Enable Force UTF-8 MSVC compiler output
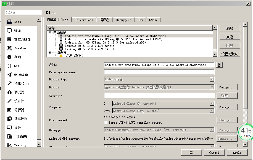The image size is (253, 160). click(106, 123)
